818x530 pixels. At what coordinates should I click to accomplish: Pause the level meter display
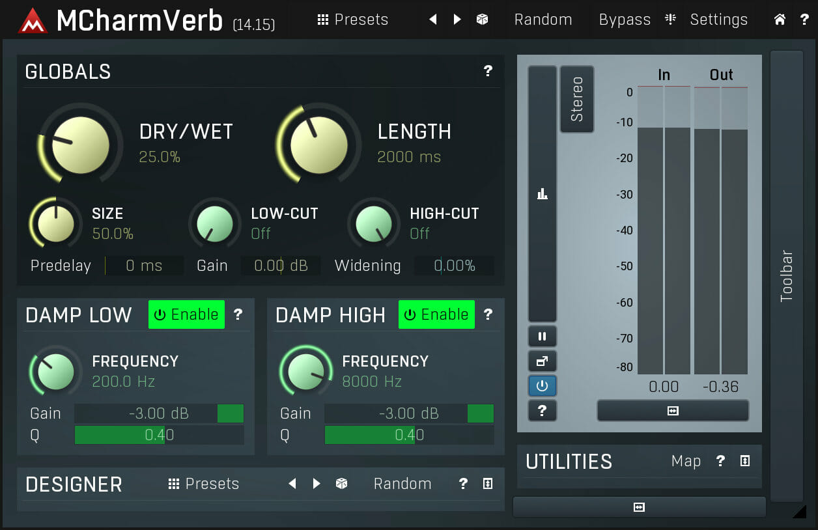click(542, 337)
